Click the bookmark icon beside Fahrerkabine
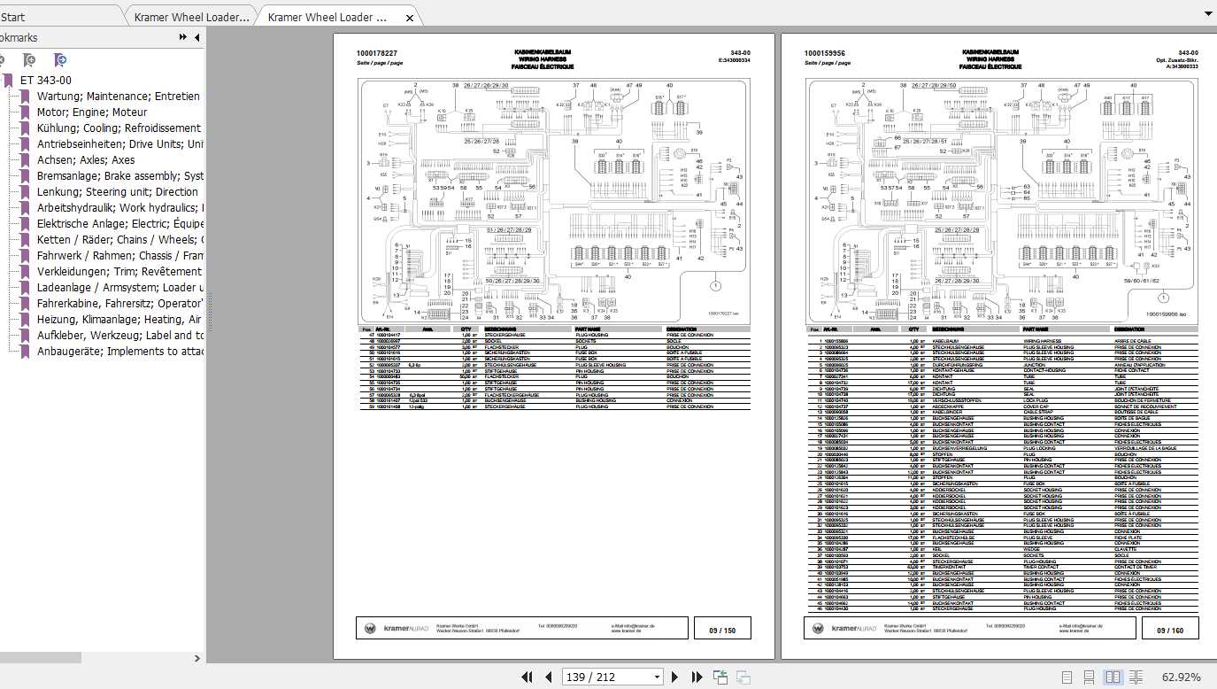1217x689 pixels. click(x=26, y=304)
